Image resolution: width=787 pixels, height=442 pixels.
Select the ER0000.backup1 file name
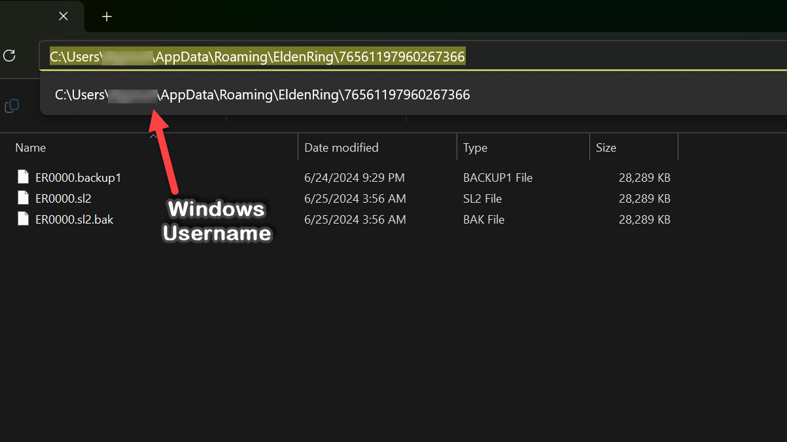(x=79, y=177)
